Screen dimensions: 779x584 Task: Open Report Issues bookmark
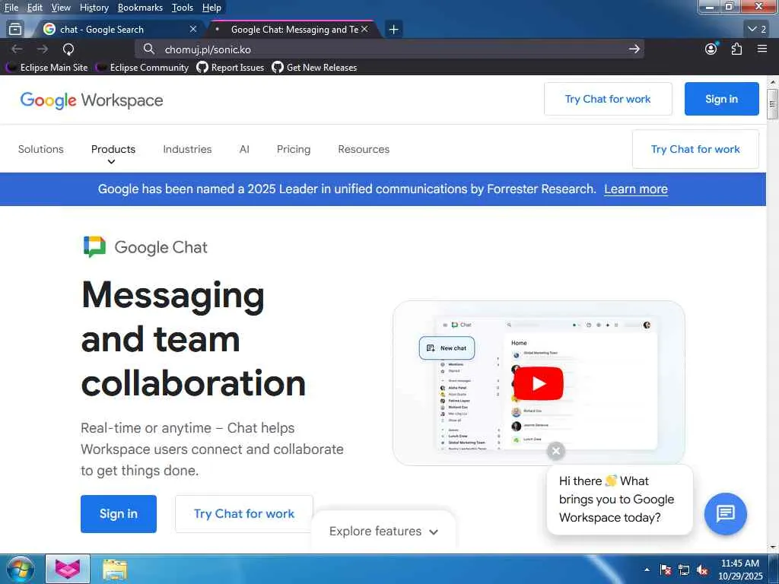(231, 67)
